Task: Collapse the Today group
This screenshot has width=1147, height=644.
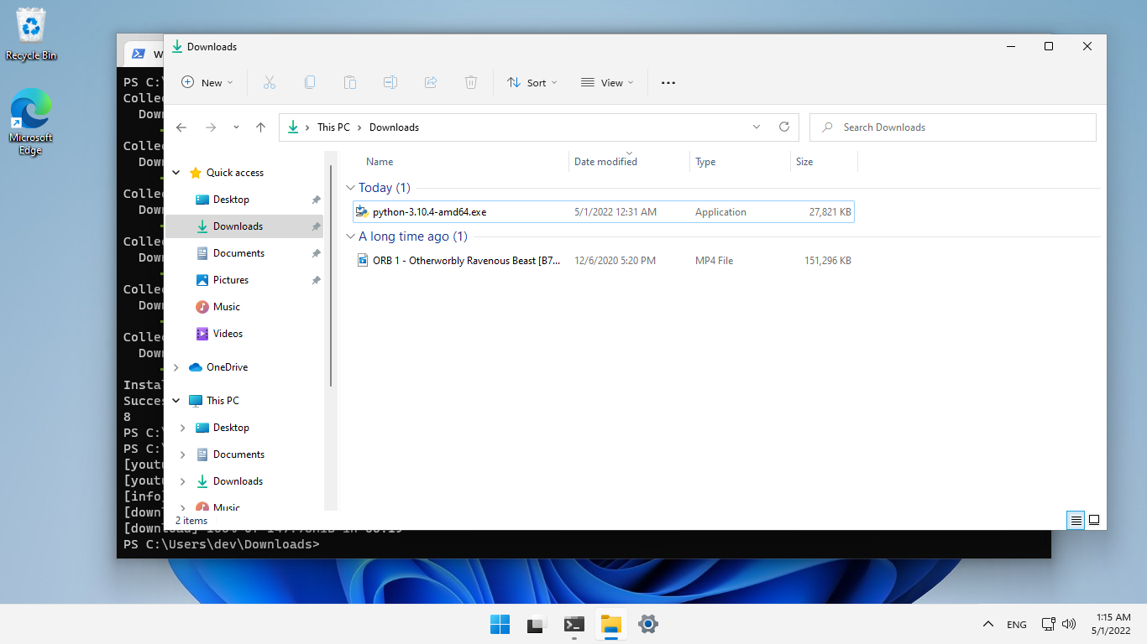Action: (x=350, y=188)
